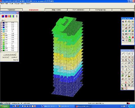The width and height of the screenshot is (135, 108).
Task: Toggle the checkbox of the darkest green legend row
Action: (1, 50)
